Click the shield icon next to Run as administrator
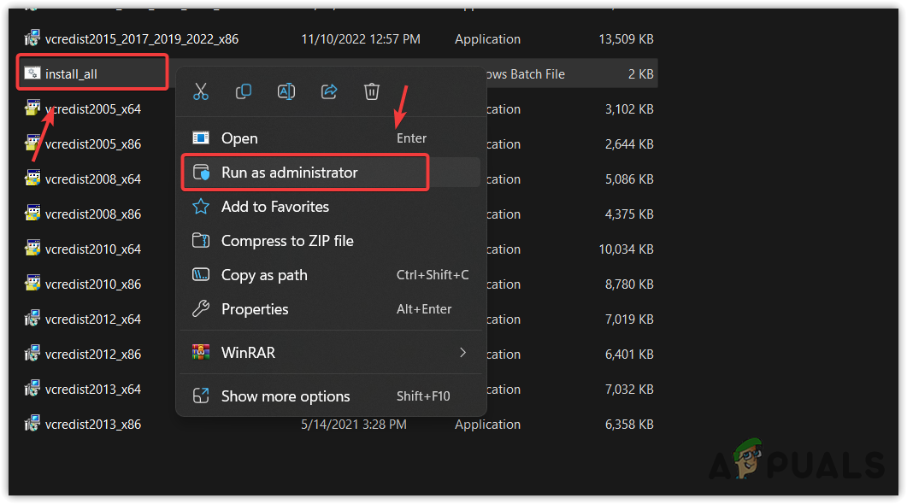907x504 pixels. pos(202,172)
